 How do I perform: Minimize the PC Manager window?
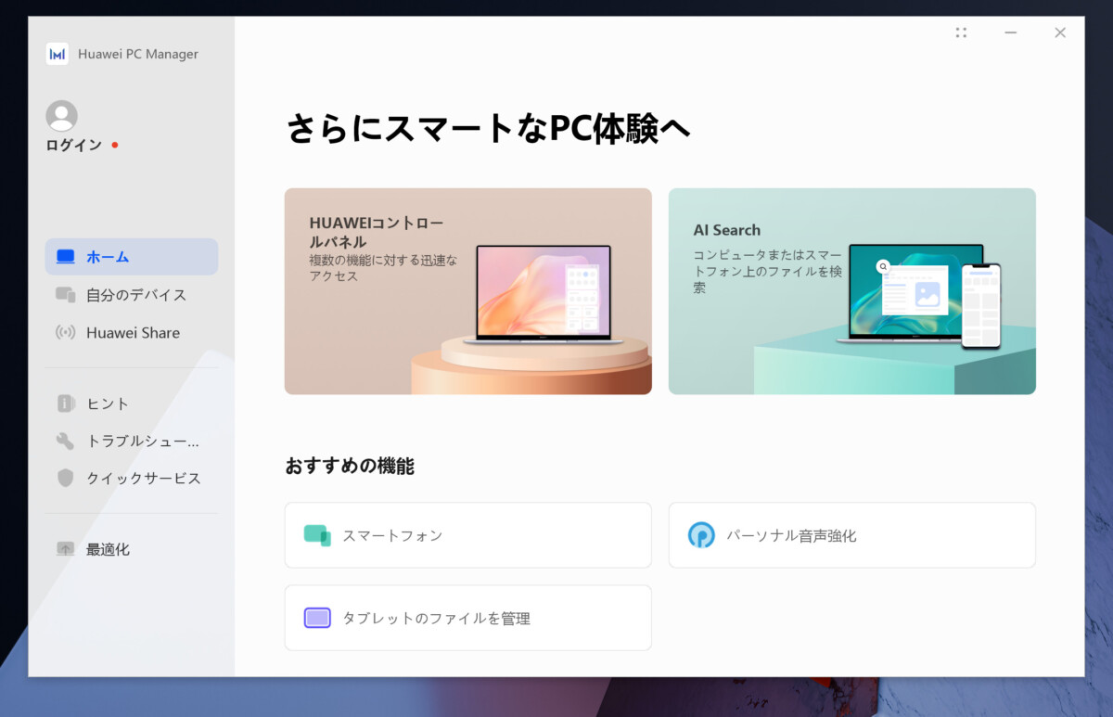(x=1011, y=32)
